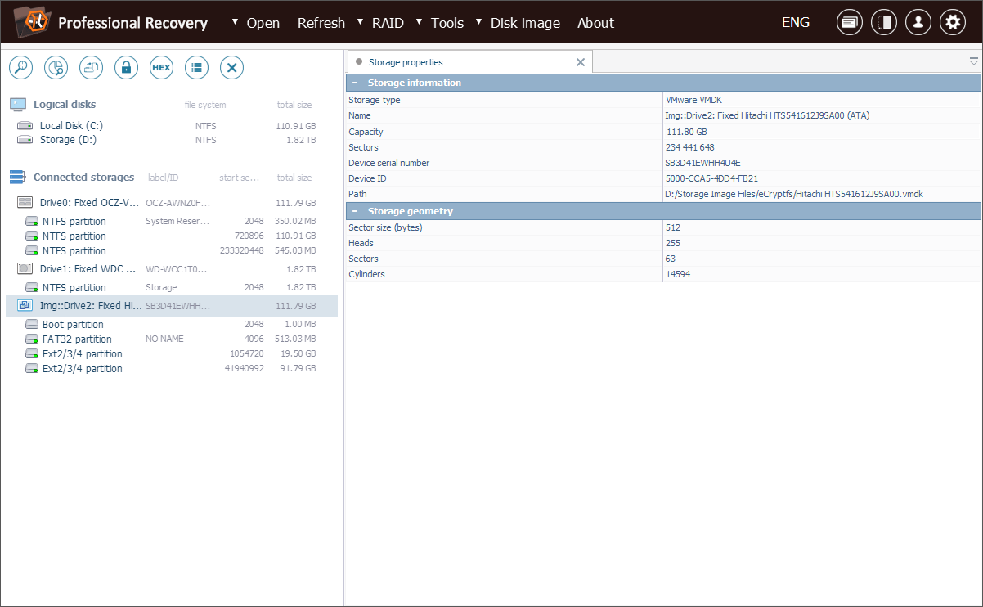Open the HEX viewer tool

161,68
